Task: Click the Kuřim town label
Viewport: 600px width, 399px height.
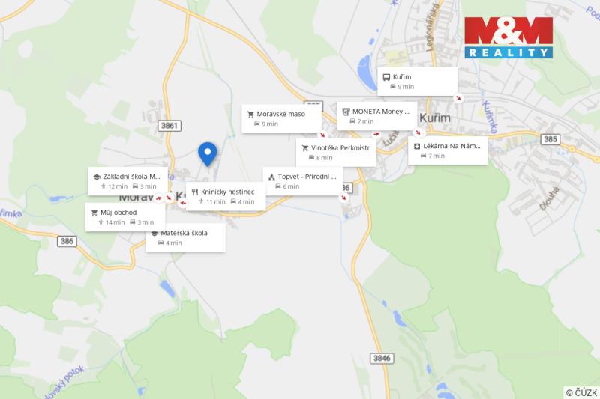Action: pyautogui.click(x=435, y=118)
